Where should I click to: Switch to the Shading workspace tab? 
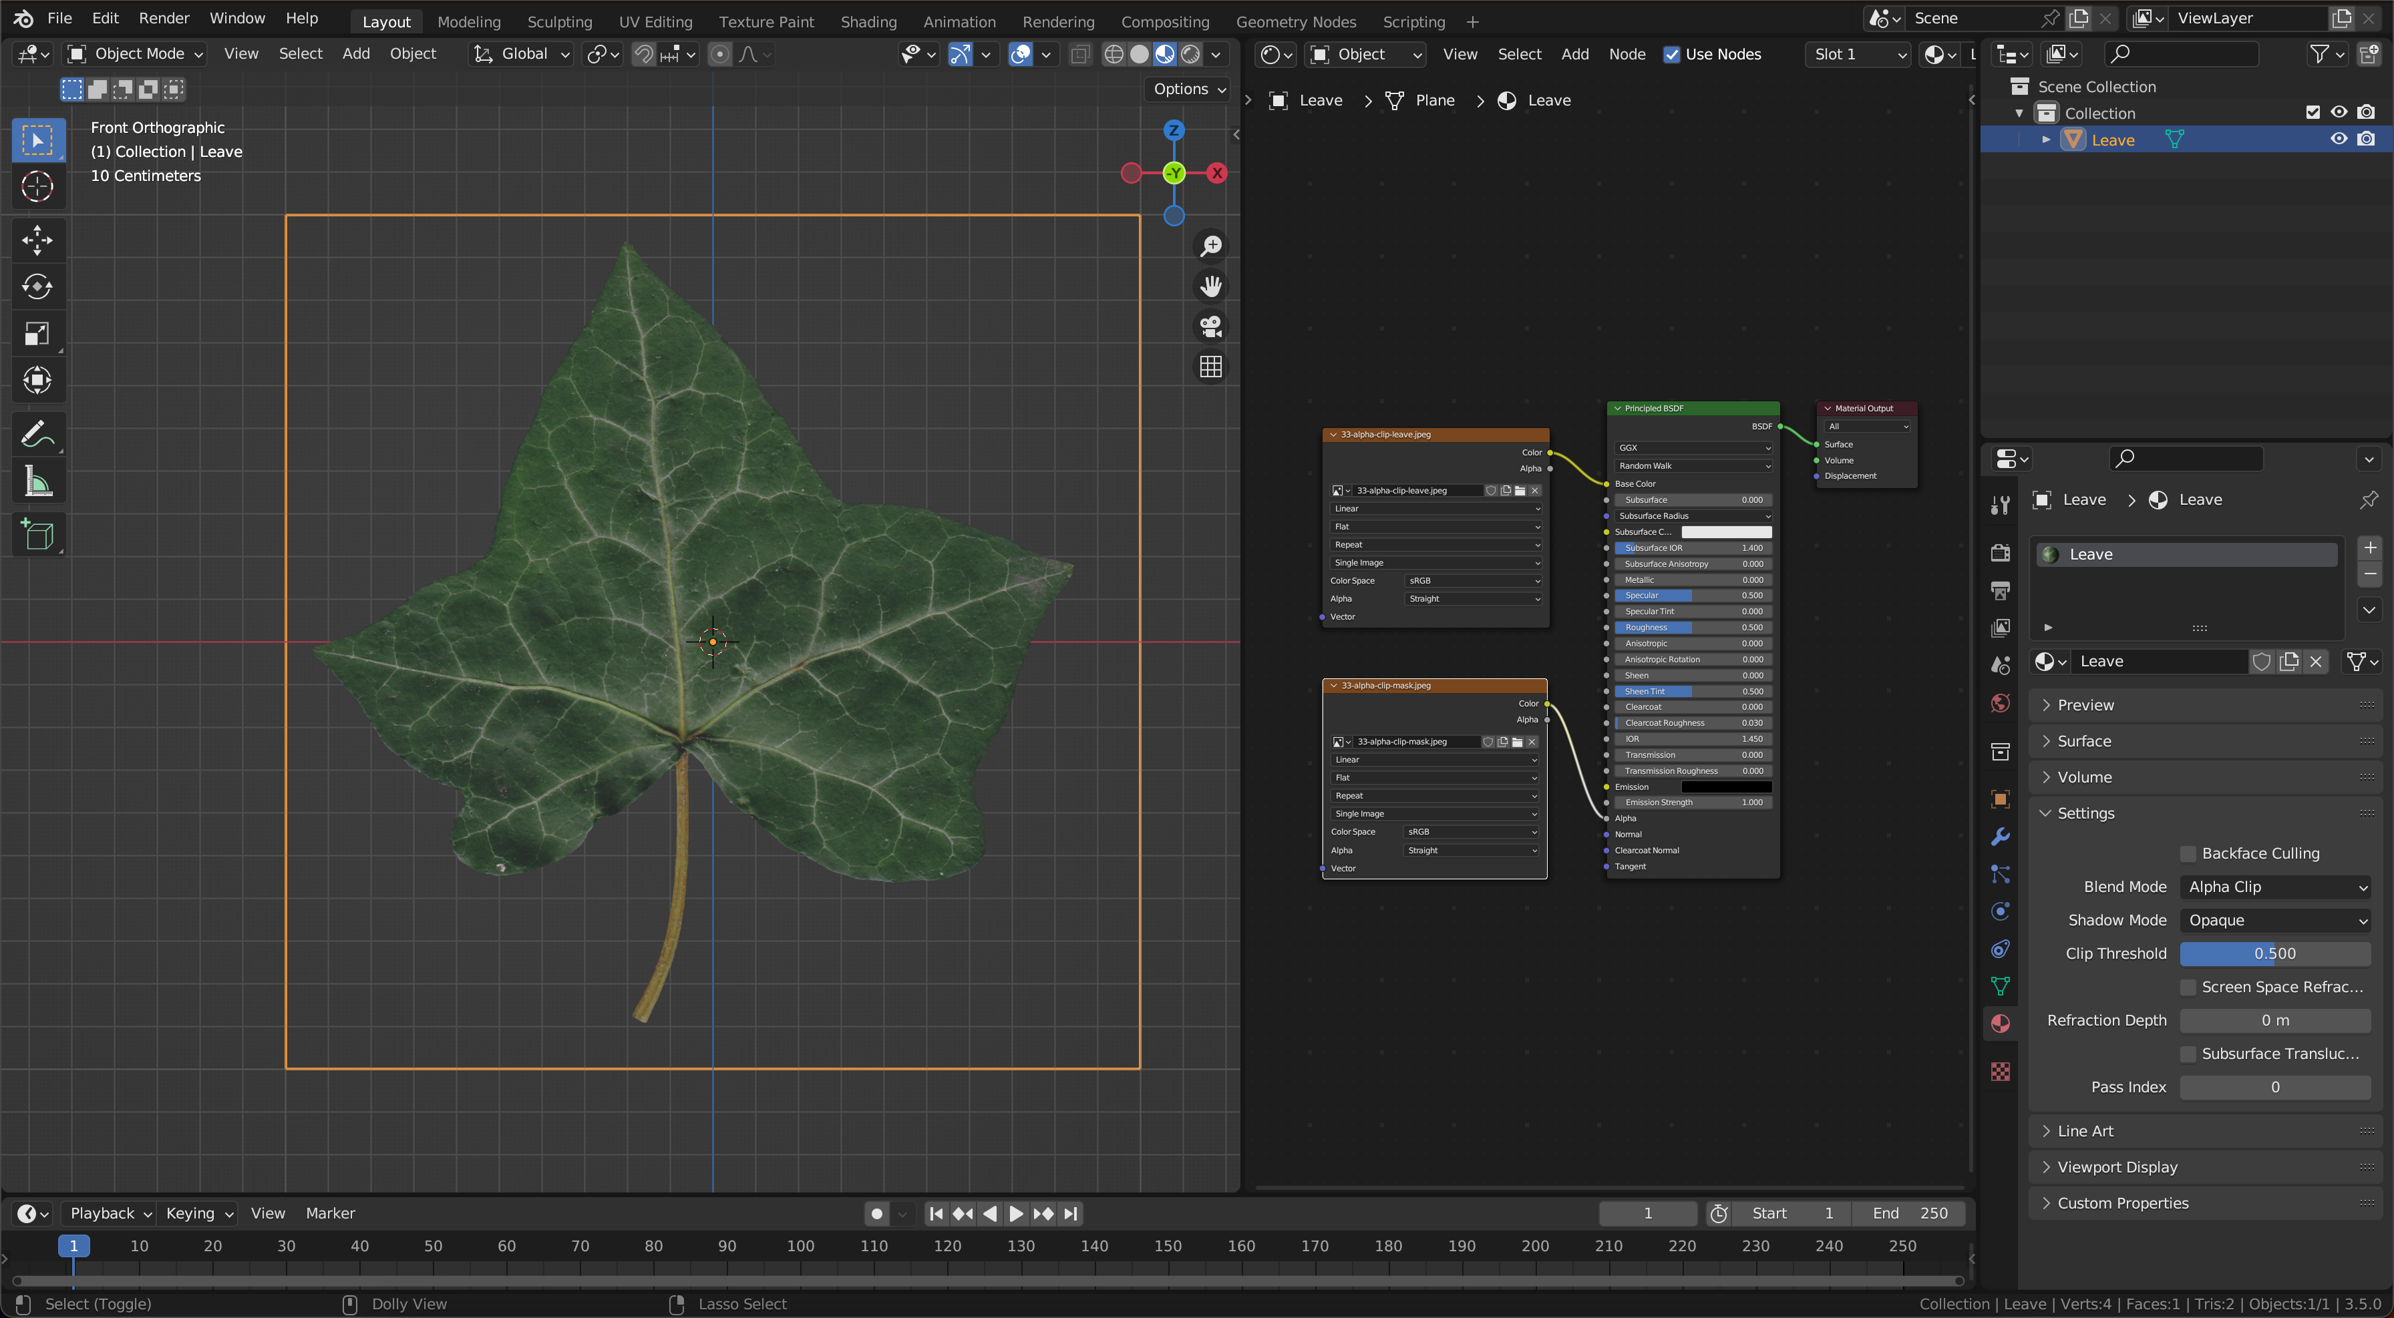(868, 21)
